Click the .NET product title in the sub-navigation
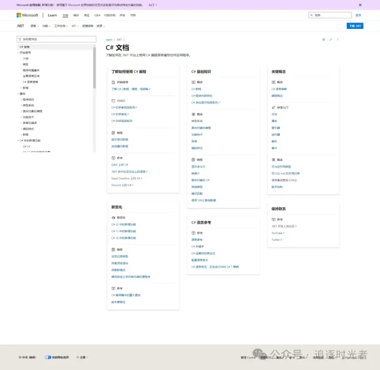Image resolution: width=380 pixels, height=370 pixels. (20, 26)
